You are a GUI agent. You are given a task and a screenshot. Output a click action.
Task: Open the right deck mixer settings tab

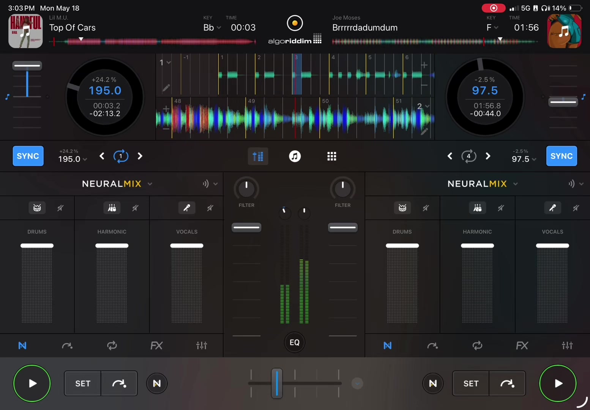point(567,345)
